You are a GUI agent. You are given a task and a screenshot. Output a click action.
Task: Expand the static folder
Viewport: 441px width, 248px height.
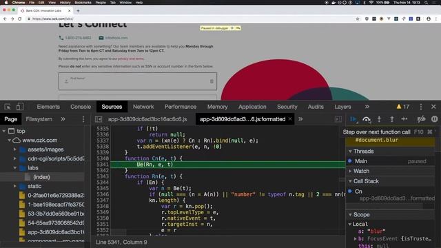click(x=15, y=186)
